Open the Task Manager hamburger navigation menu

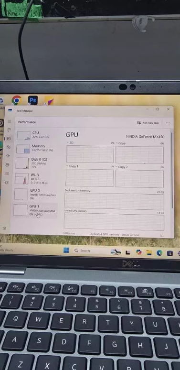point(9,121)
